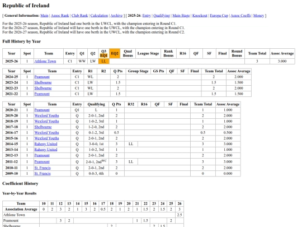Click the Round Bonus column header
The height and width of the screenshot is (227, 302).
tap(237, 53)
